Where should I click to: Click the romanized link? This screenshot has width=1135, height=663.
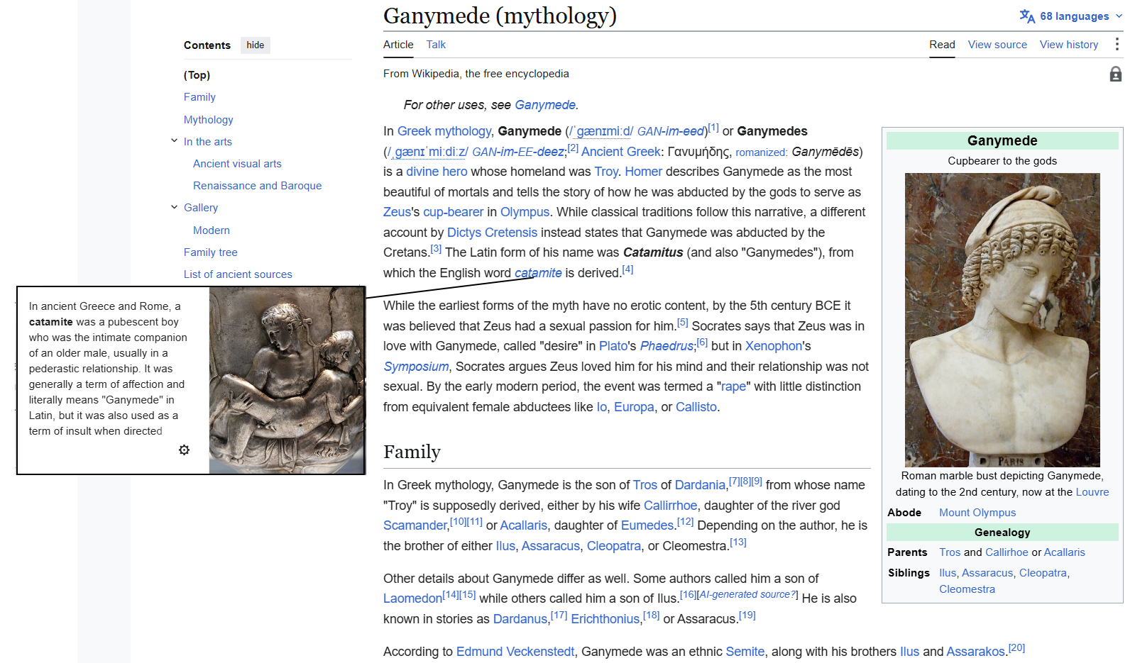(761, 152)
